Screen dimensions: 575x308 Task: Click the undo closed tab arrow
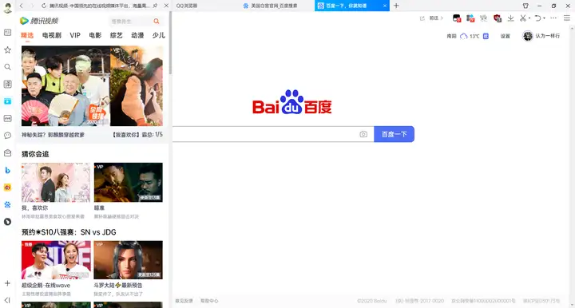click(537, 18)
